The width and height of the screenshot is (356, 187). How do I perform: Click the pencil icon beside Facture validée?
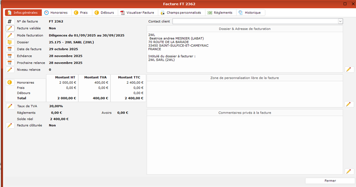click(x=10, y=28)
